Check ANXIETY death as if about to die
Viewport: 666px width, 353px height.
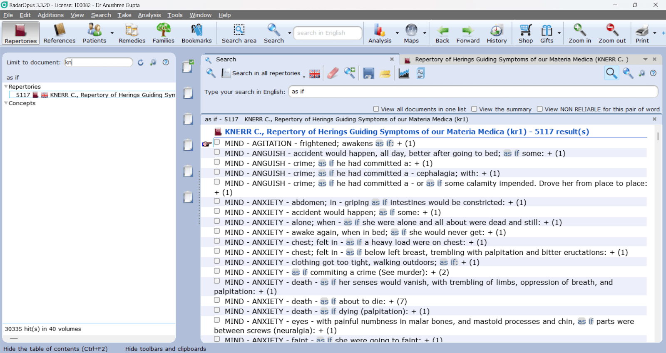coord(217,300)
